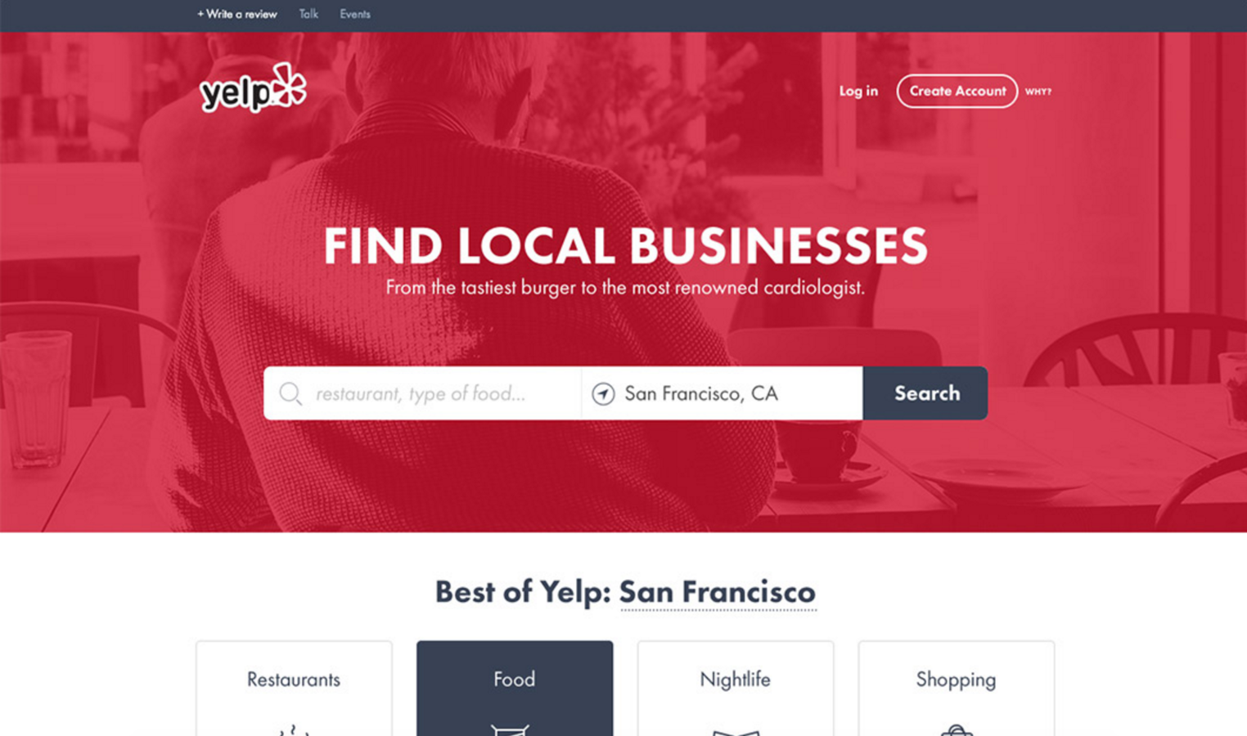
Task: Click the location arrow icon
Action: [603, 393]
